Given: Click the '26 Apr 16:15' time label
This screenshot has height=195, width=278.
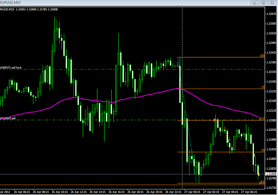Looking at the screenshot, I should (x=117, y=192).
